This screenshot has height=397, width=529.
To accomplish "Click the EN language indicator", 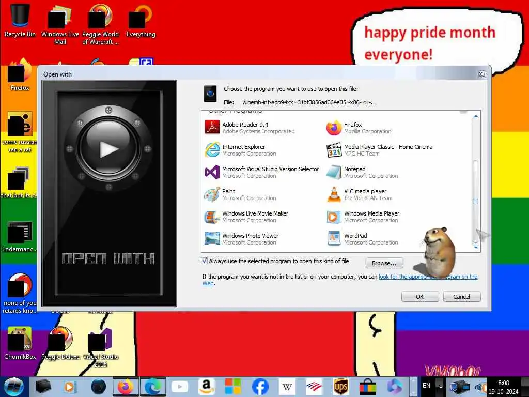I will [x=426, y=386].
